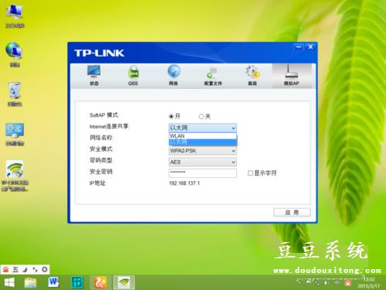Open the taskbar clock showing 2015/3/17

(368, 282)
